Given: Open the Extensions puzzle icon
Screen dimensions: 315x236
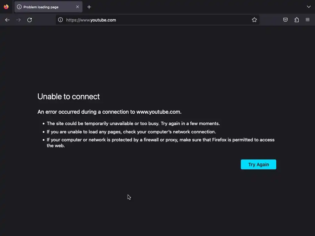Looking at the screenshot, I should click(x=297, y=20).
